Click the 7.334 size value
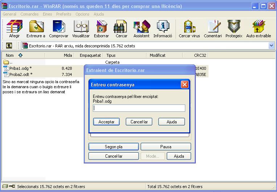Viewport: 277px width, 192px height. 67,74
